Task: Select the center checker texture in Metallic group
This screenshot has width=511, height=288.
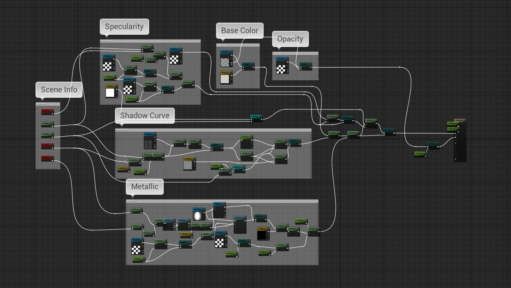Action: tap(221, 239)
